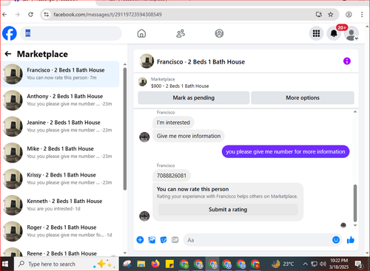Click the chat messages scrollbar thumb
The width and height of the screenshot is (370, 271).
point(355,203)
